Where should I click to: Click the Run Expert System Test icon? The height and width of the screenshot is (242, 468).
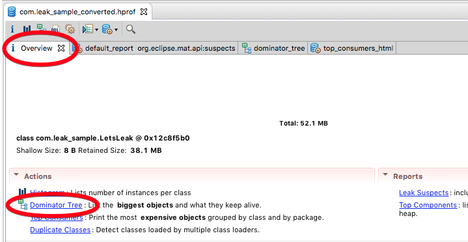coord(88,29)
